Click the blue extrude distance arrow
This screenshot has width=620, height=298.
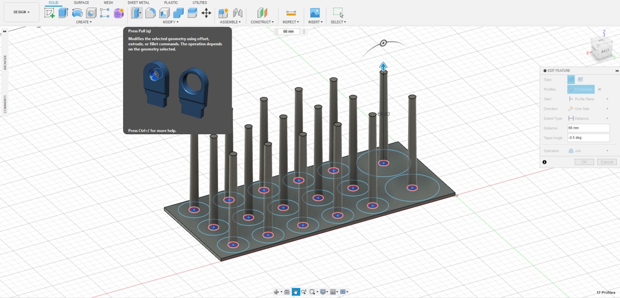pos(383,67)
